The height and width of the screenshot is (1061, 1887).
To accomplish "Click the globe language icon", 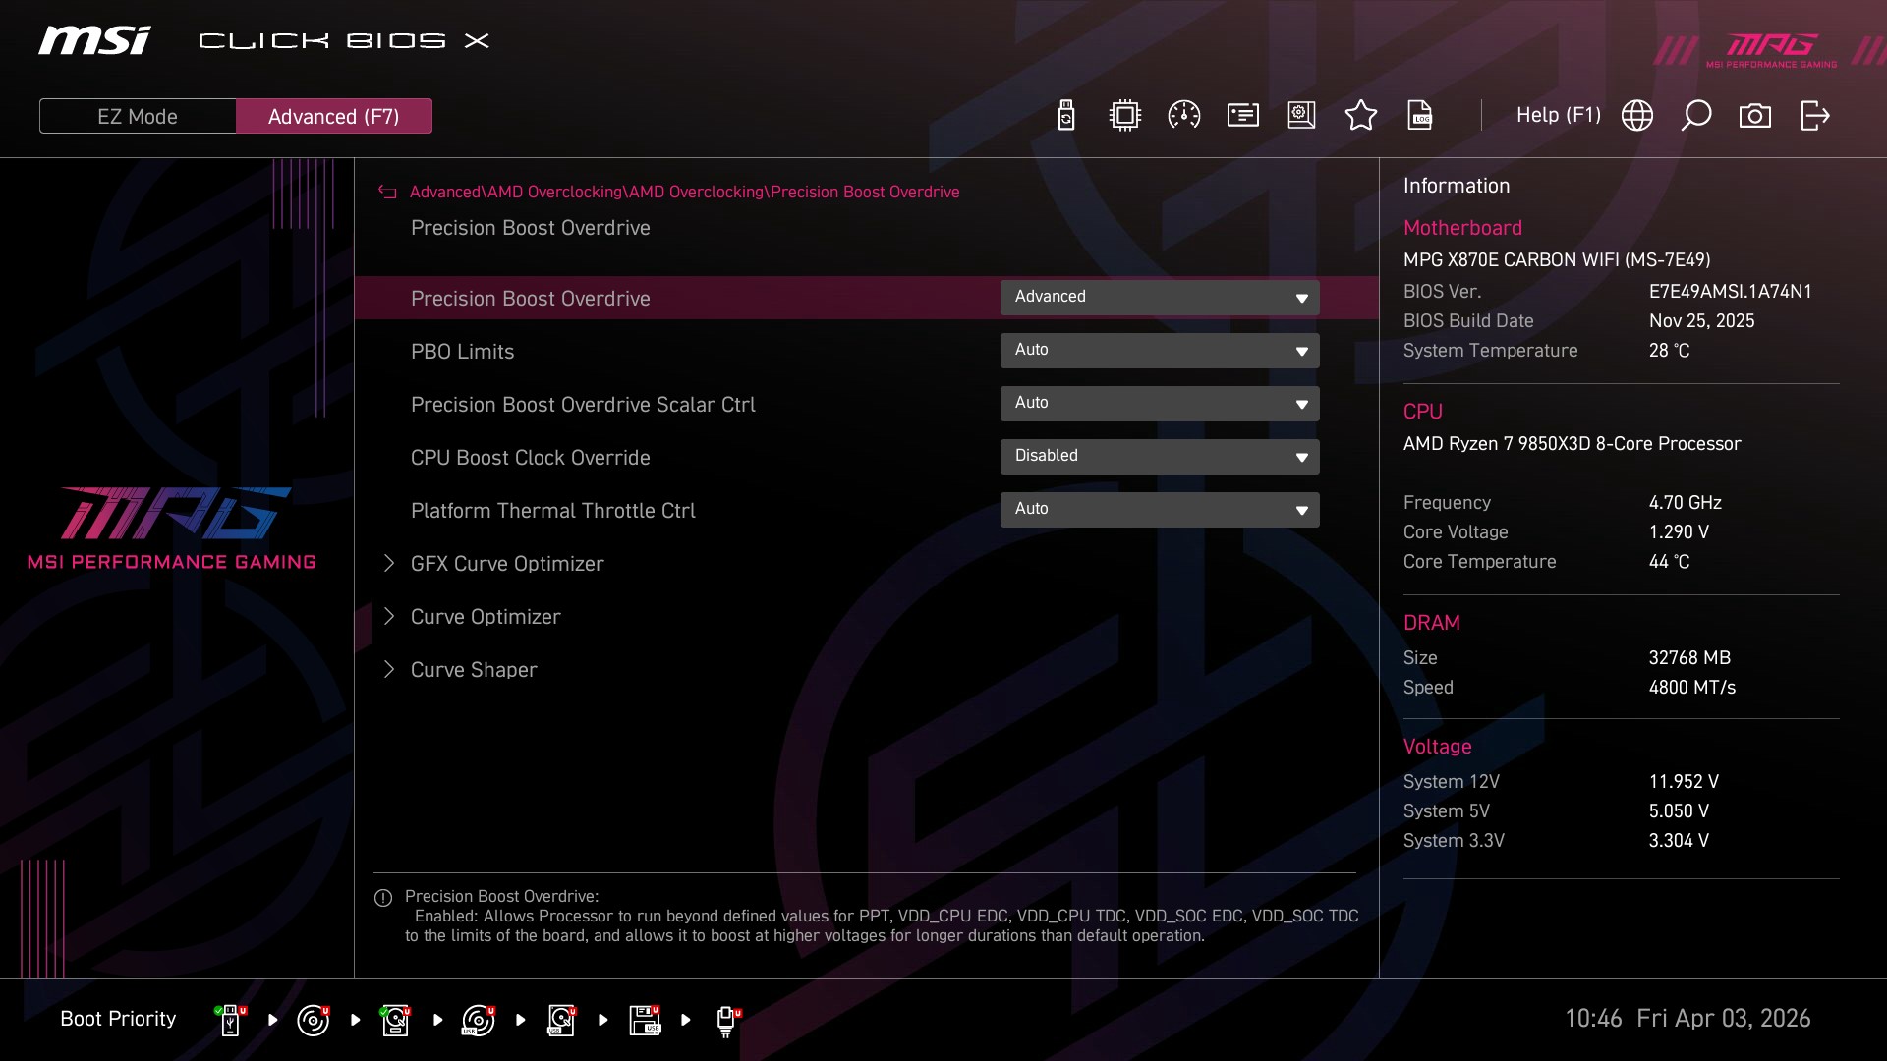I will click(1636, 116).
